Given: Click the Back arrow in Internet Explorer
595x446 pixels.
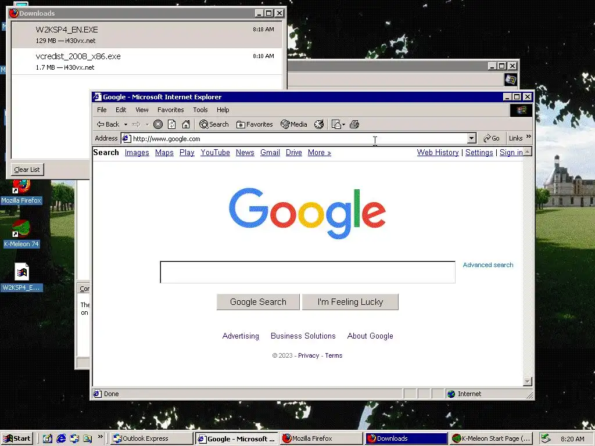Looking at the screenshot, I should pyautogui.click(x=107, y=124).
